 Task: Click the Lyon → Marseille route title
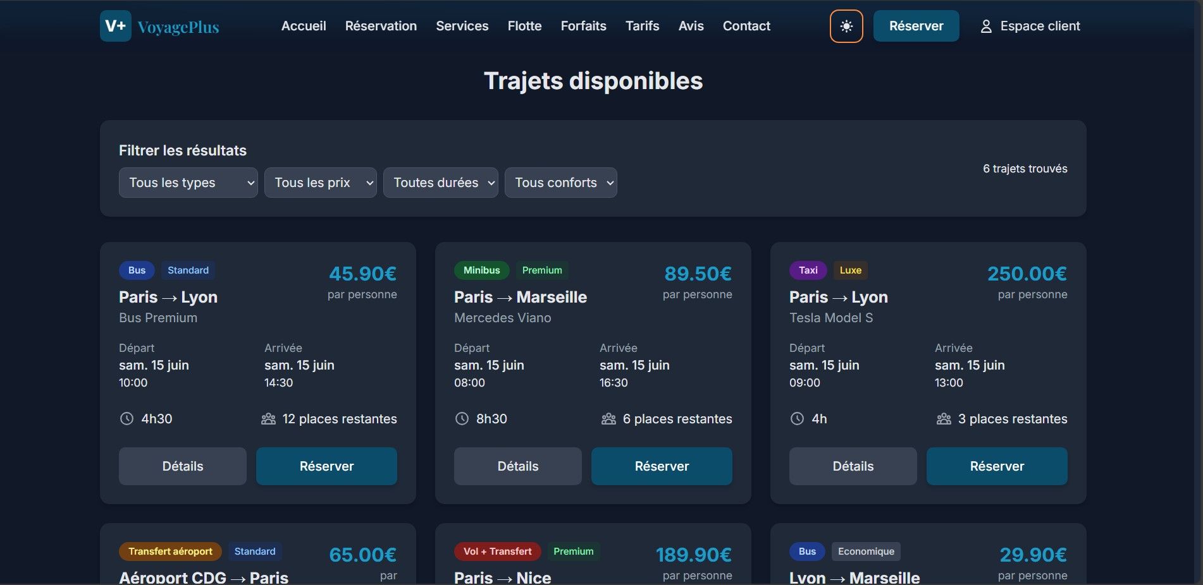(x=854, y=577)
